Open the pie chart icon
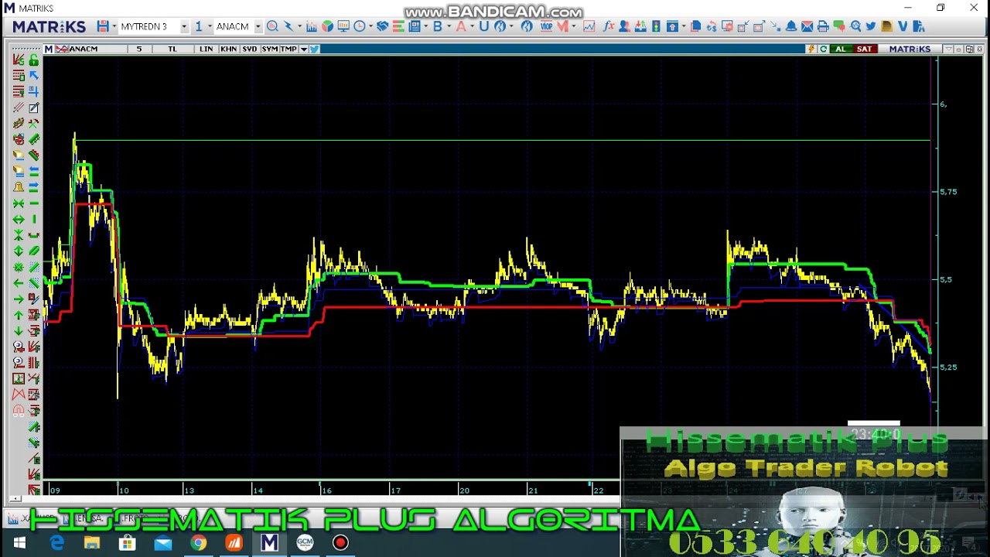This screenshot has height=557, width=990. pyautogui.click(x=328, y=26)
